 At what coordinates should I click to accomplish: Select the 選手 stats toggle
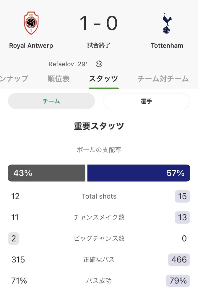point(146,101)
